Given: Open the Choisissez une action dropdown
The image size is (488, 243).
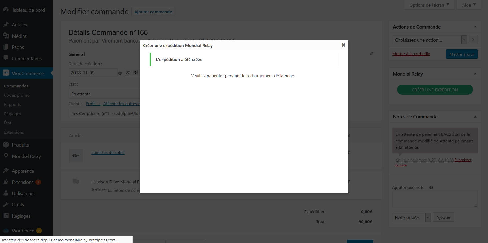Looking at the screenshot, I should point(429,40).
